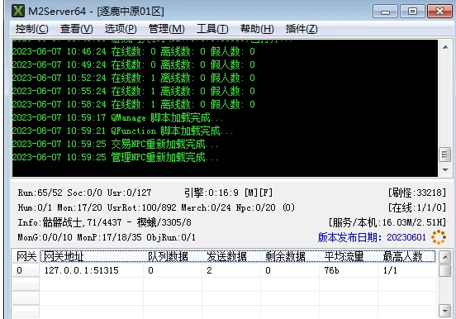Click the sent data value 2 cell
456x319 pixels.
point(231,270)
